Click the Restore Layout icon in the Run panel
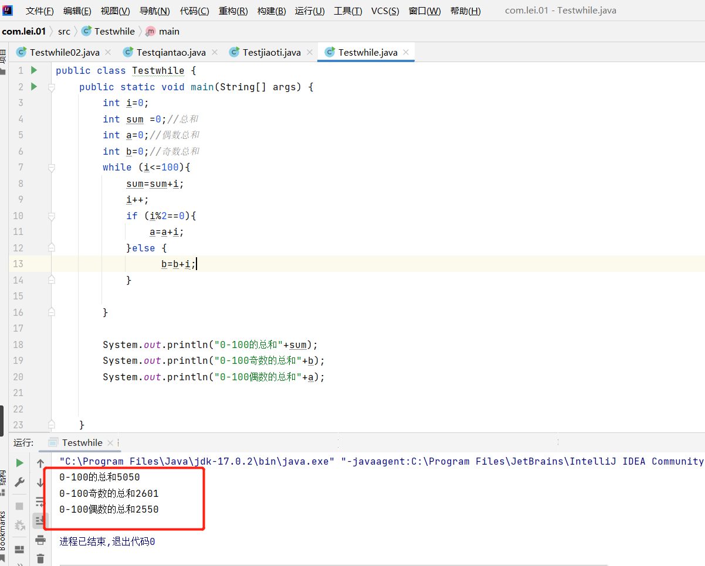 19,549
